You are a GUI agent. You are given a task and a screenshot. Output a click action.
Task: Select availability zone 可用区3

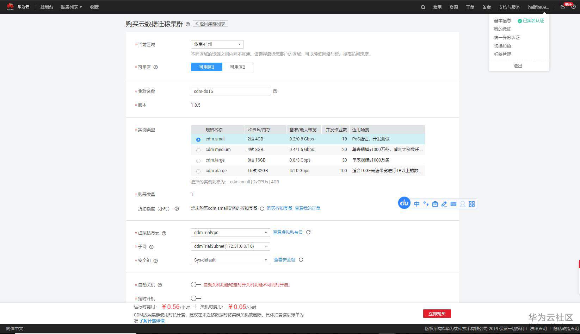tap(206, 67)
